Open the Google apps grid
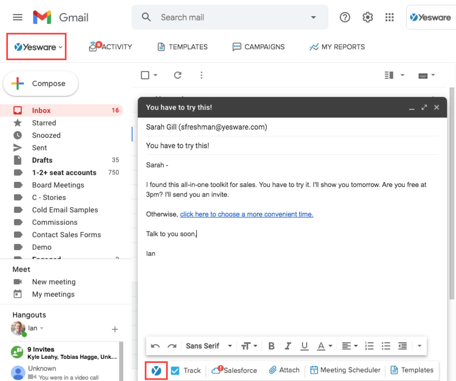 389,18
